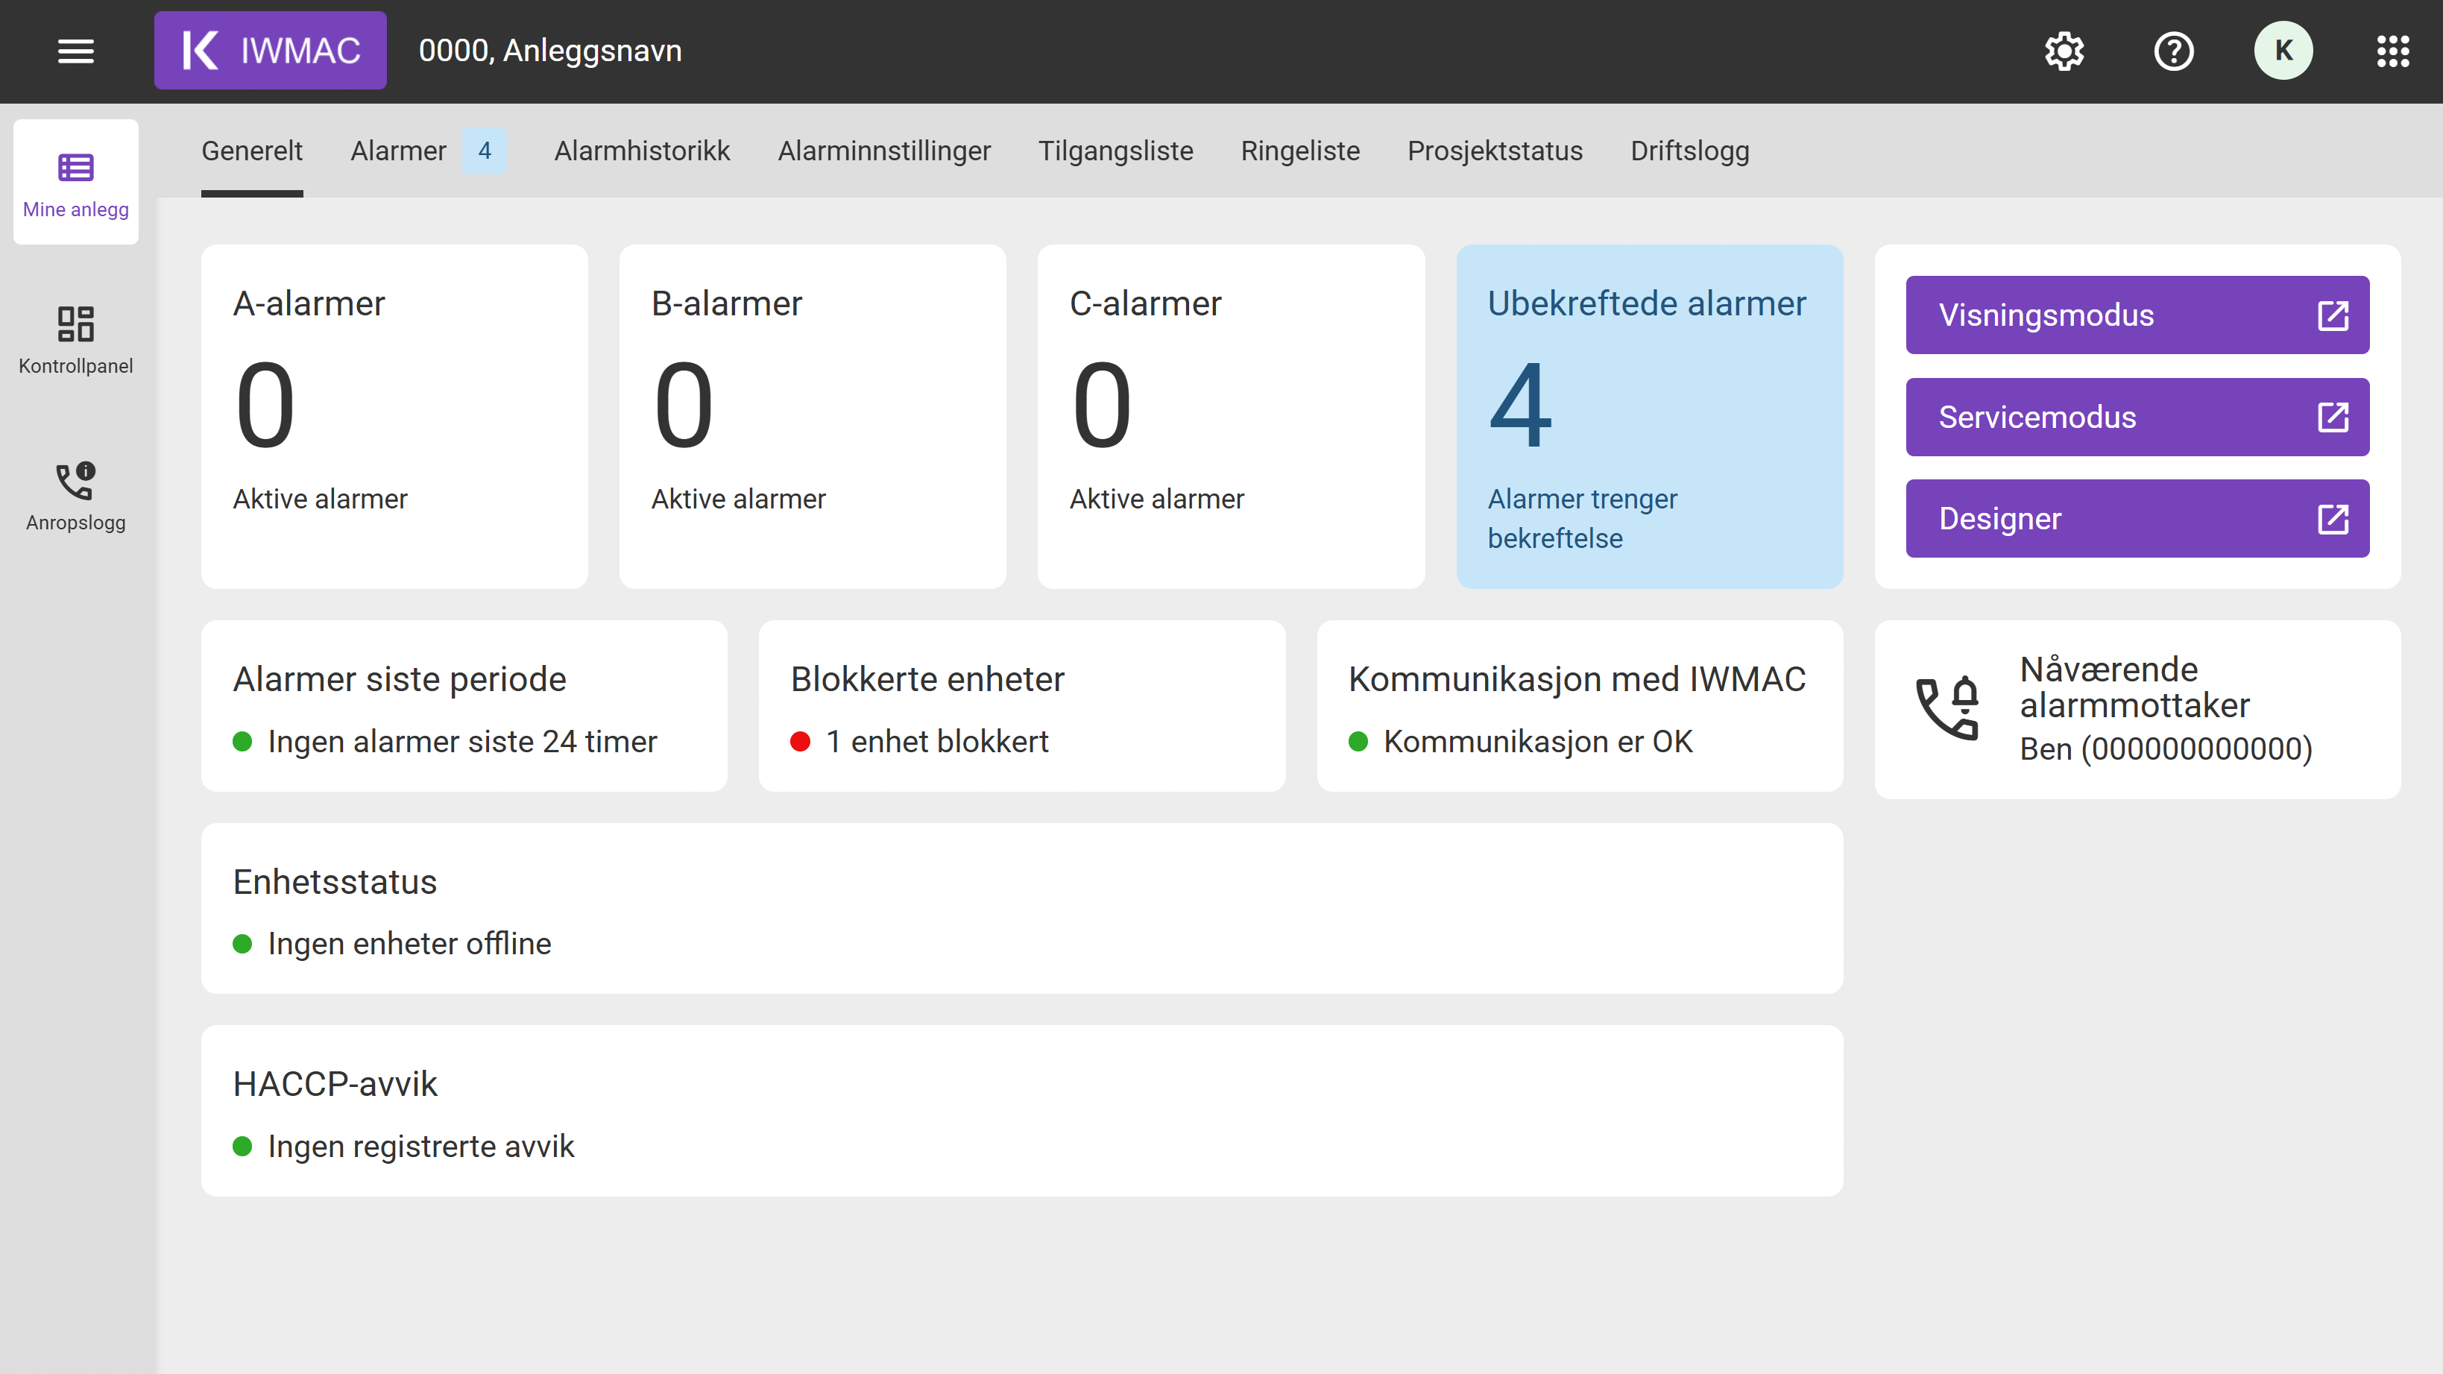Open the A-alarmer card
Screen dimensions: 2443x1374
pos(394,416)
